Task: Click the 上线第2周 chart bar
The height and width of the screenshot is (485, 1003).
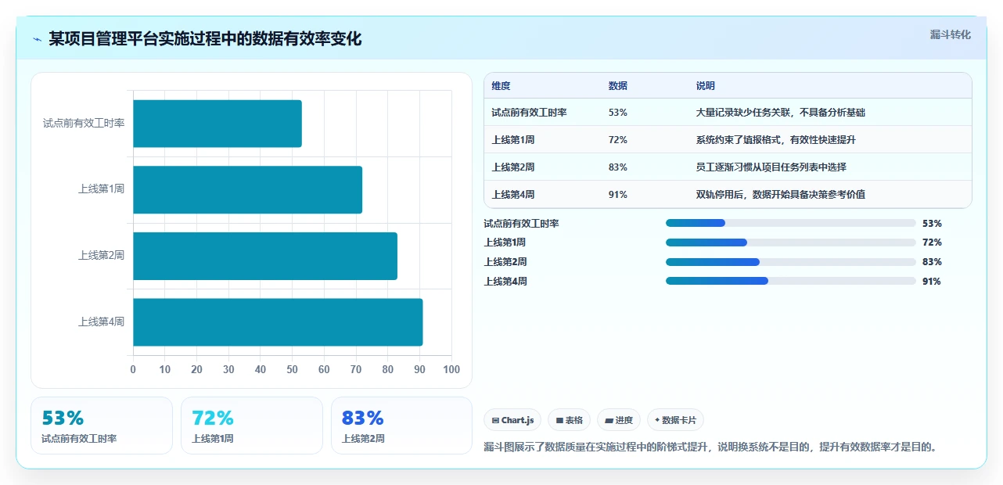Action: pos(265,256)
